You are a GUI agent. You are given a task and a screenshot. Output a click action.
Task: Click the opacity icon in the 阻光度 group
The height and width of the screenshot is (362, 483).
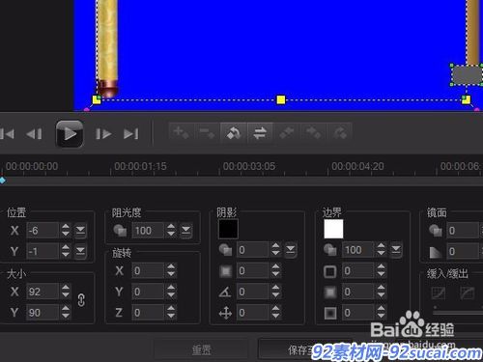point(120,231)
